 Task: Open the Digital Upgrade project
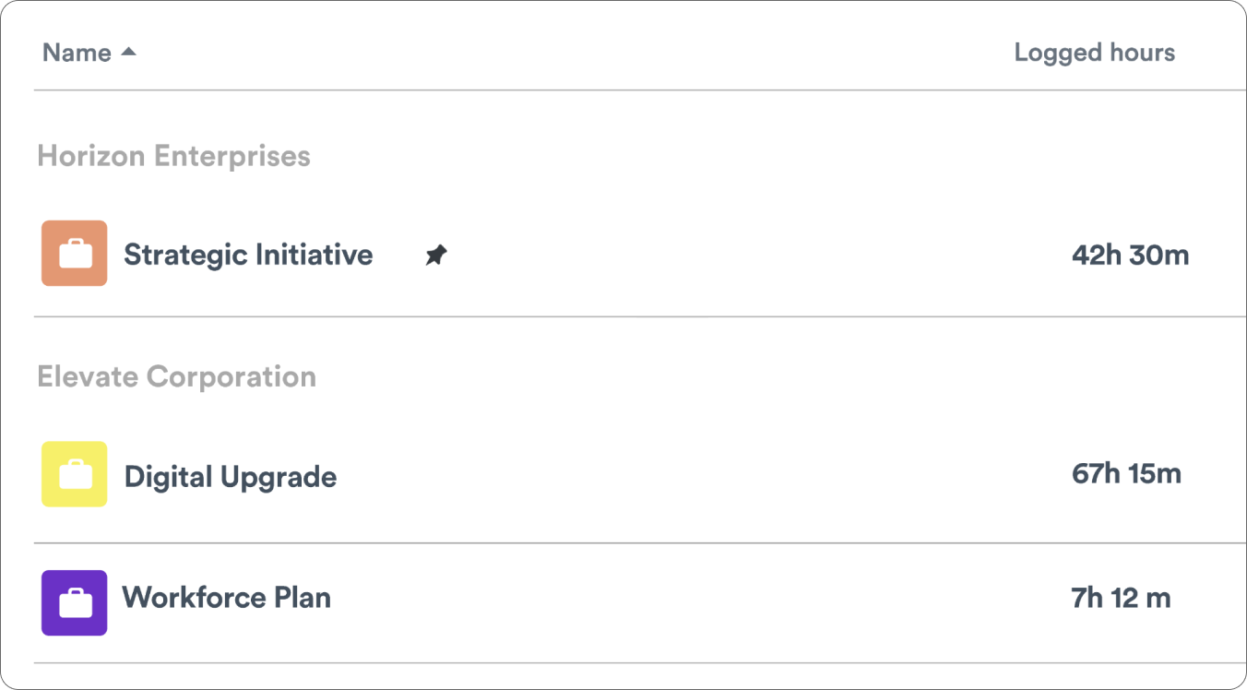pos(231,477)
